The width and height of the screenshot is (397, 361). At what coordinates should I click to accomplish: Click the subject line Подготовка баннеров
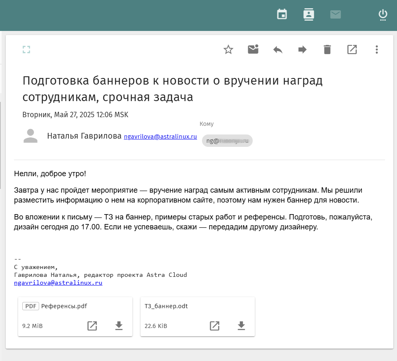coord(172,89)
